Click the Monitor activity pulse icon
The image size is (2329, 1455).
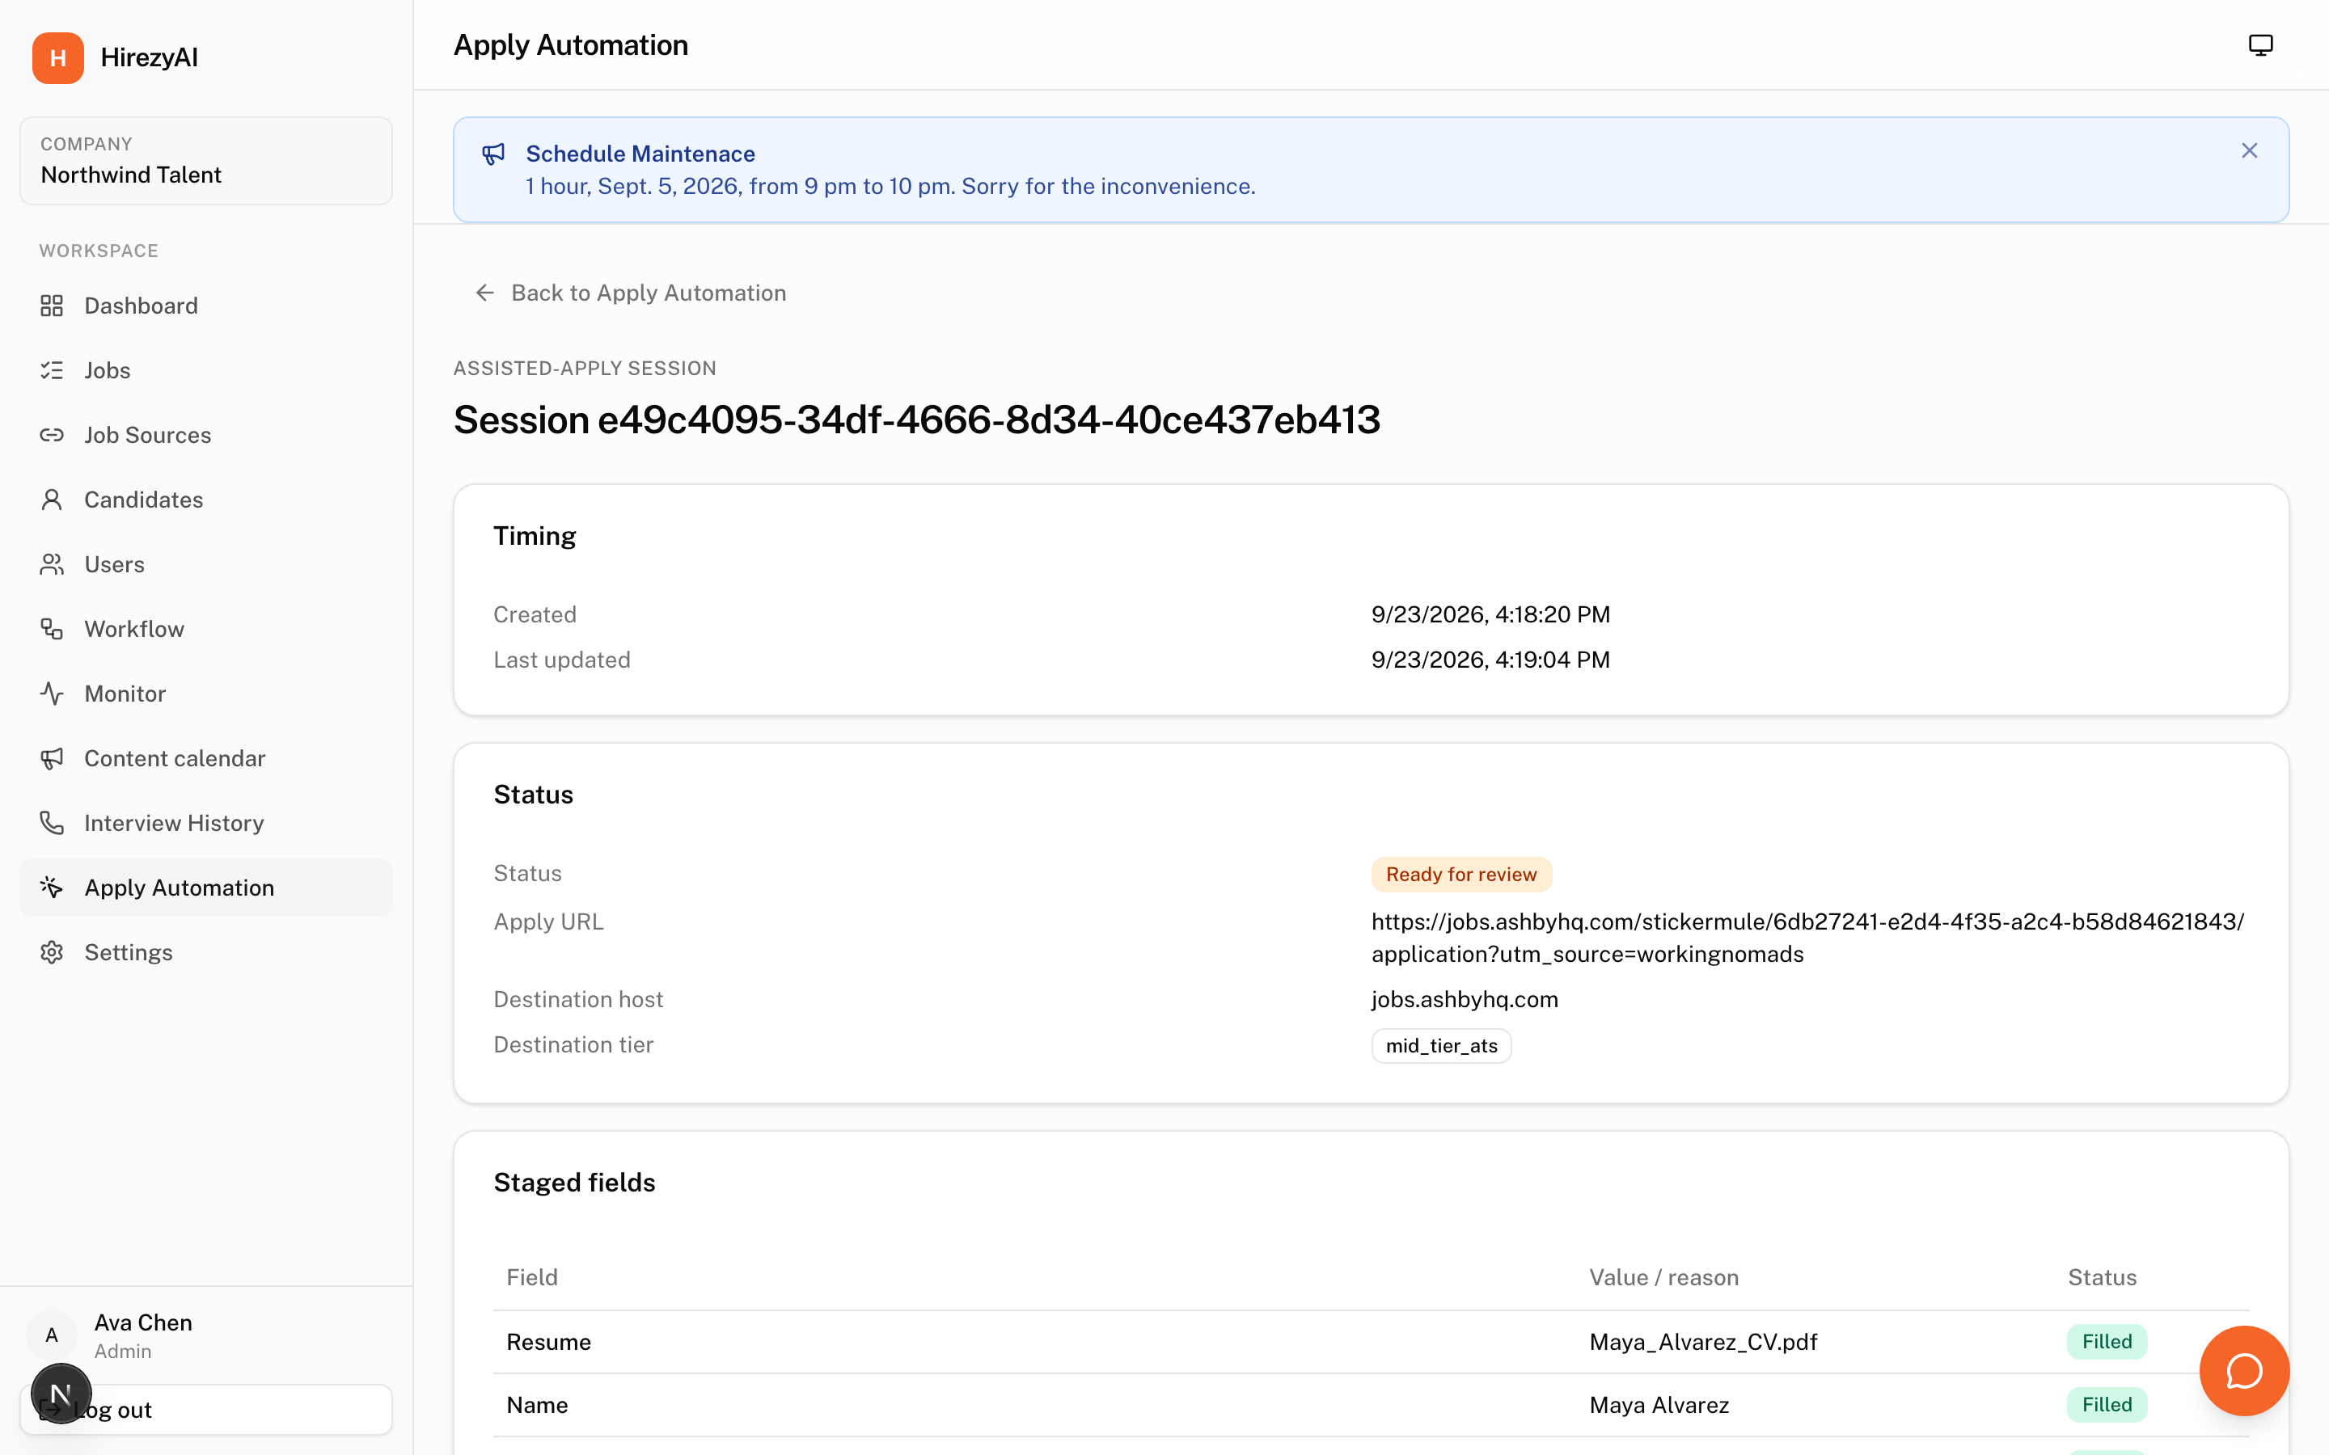point(52,694)
